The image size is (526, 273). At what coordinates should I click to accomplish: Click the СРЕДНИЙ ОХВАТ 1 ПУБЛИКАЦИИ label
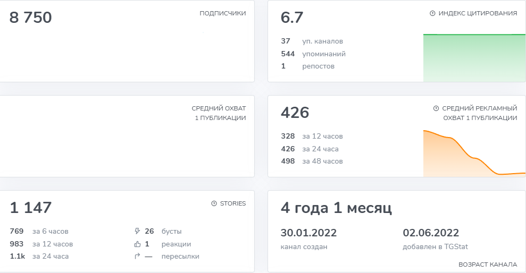pyautogui.click(x=219, y=113)
